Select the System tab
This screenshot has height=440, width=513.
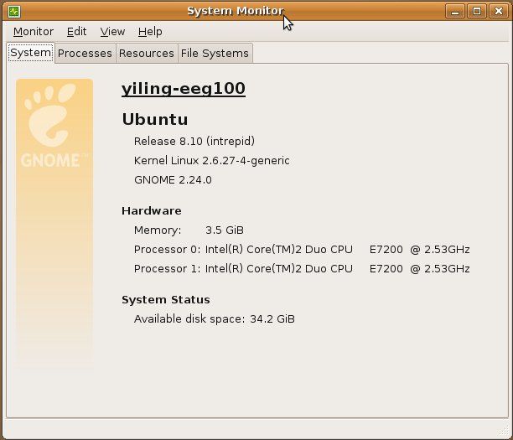(31, 52)
